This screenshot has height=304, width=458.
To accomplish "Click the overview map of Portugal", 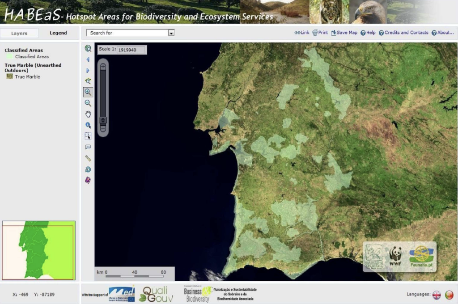I will [x=38, y=250].
